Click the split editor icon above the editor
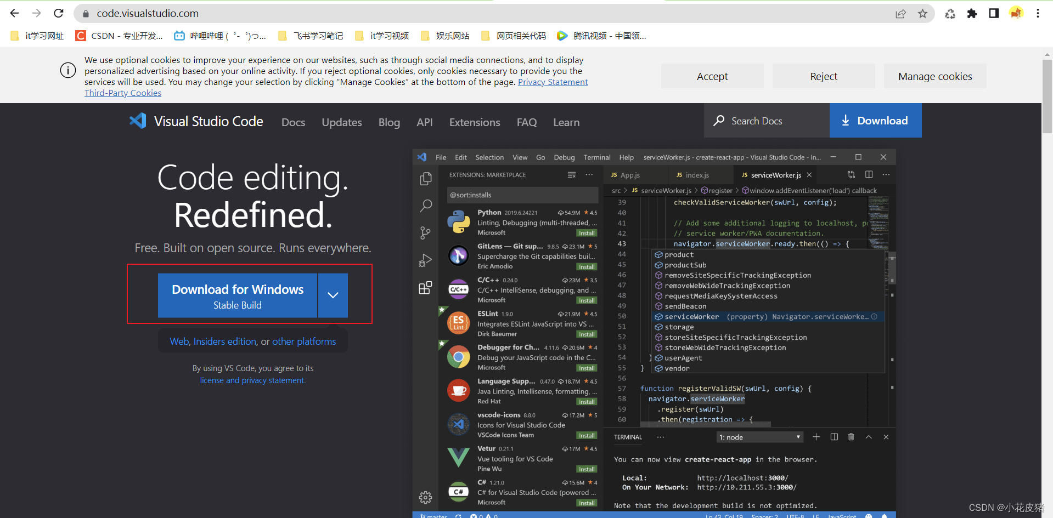The height and width of the screenshot is (518, 1053). (869, 174)
